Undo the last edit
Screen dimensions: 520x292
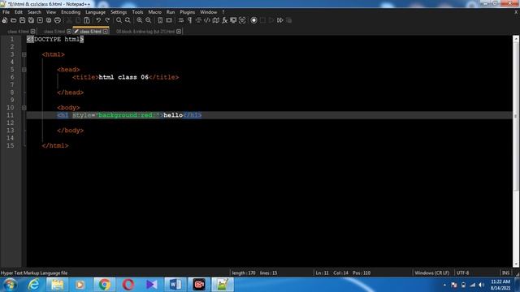point(98,20)
